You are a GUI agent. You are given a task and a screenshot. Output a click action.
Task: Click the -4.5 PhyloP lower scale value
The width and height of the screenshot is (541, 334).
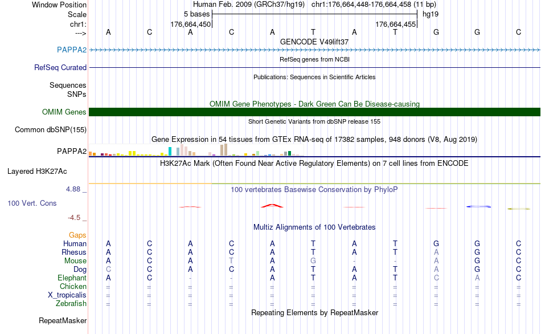74,218
